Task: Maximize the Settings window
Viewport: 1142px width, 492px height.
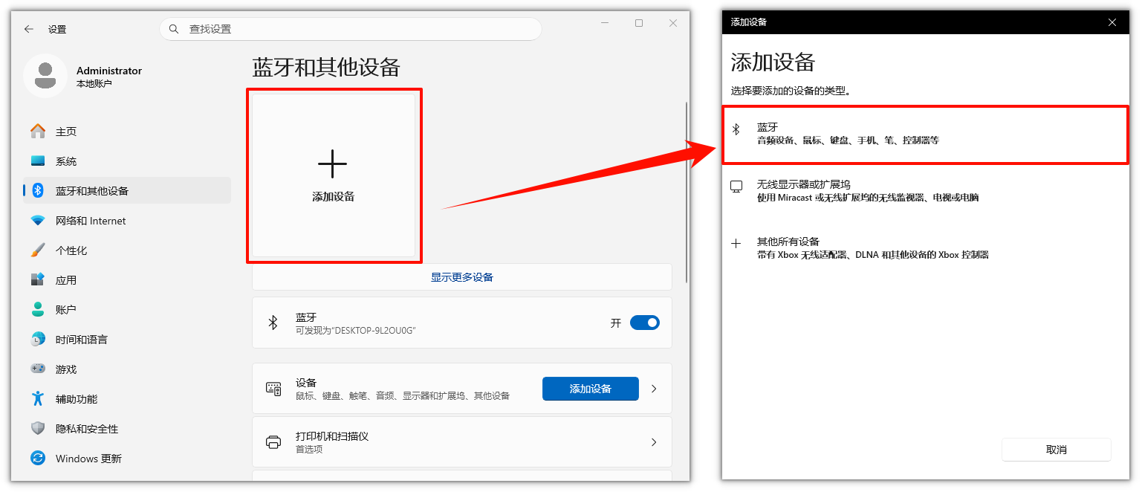Action: coord(639,24)
